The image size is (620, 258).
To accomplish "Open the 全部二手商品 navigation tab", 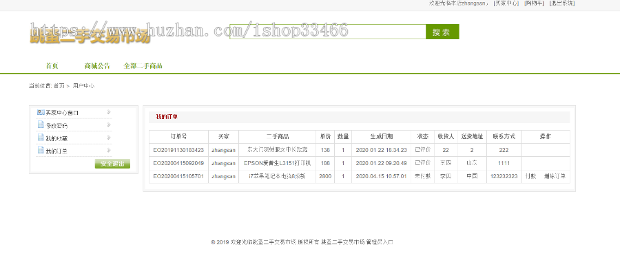I will [x=143, y=66].
